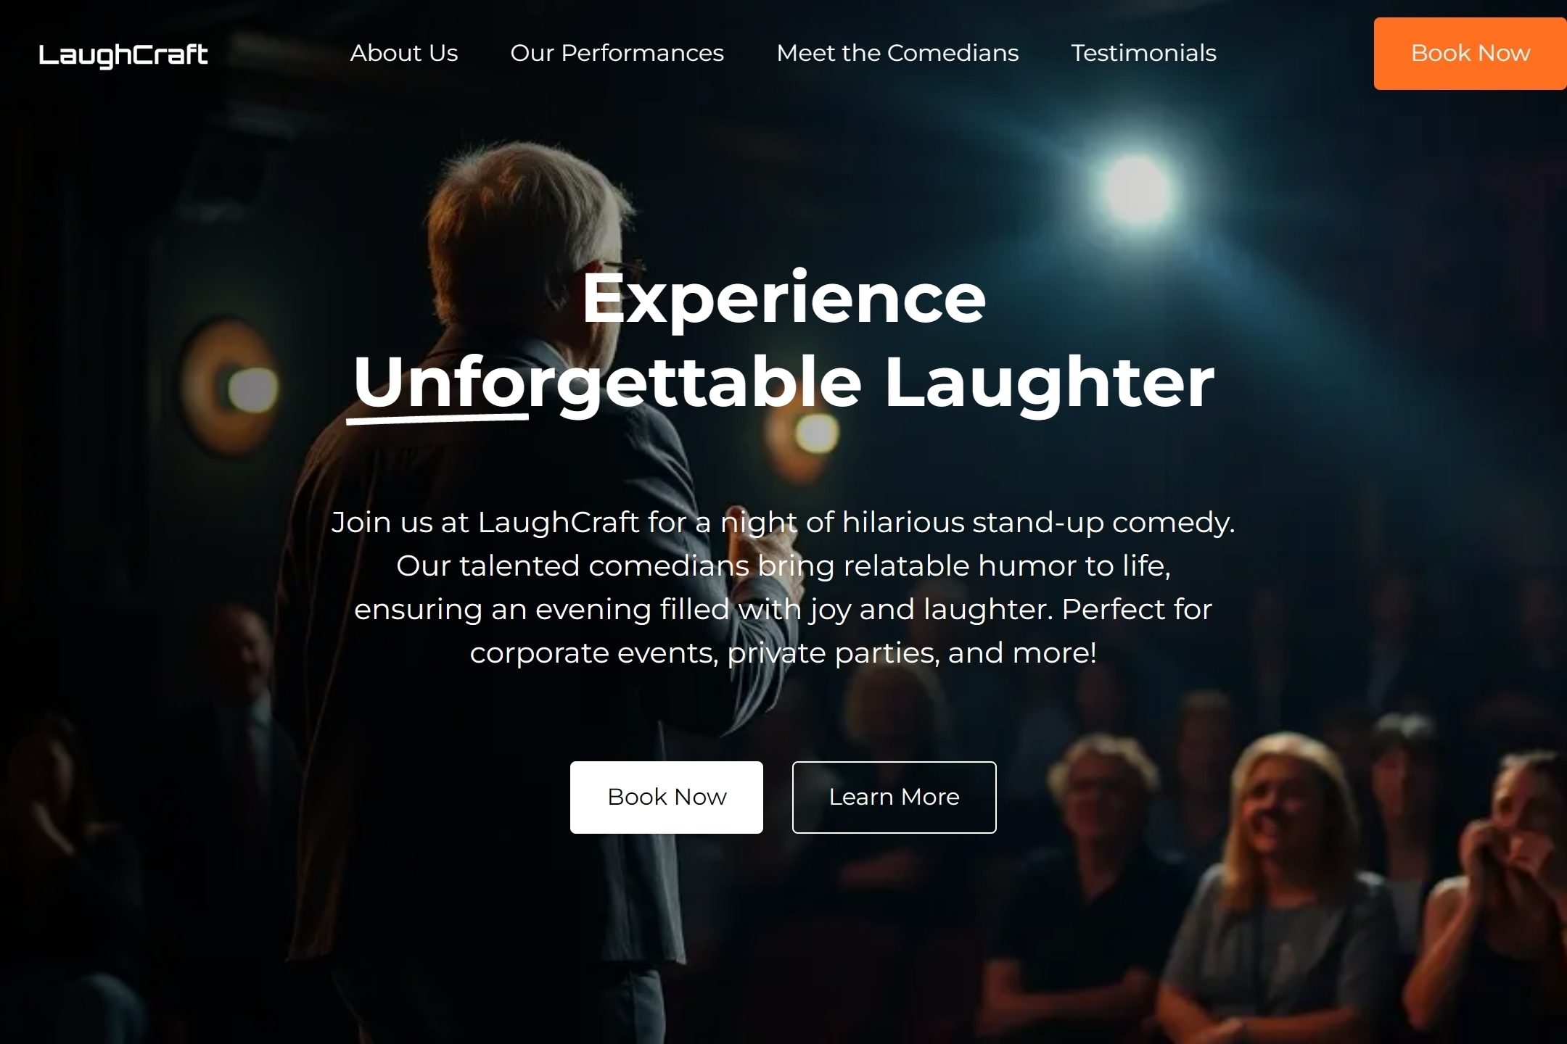Click the curved underline beneath Unforgettable

437,418
